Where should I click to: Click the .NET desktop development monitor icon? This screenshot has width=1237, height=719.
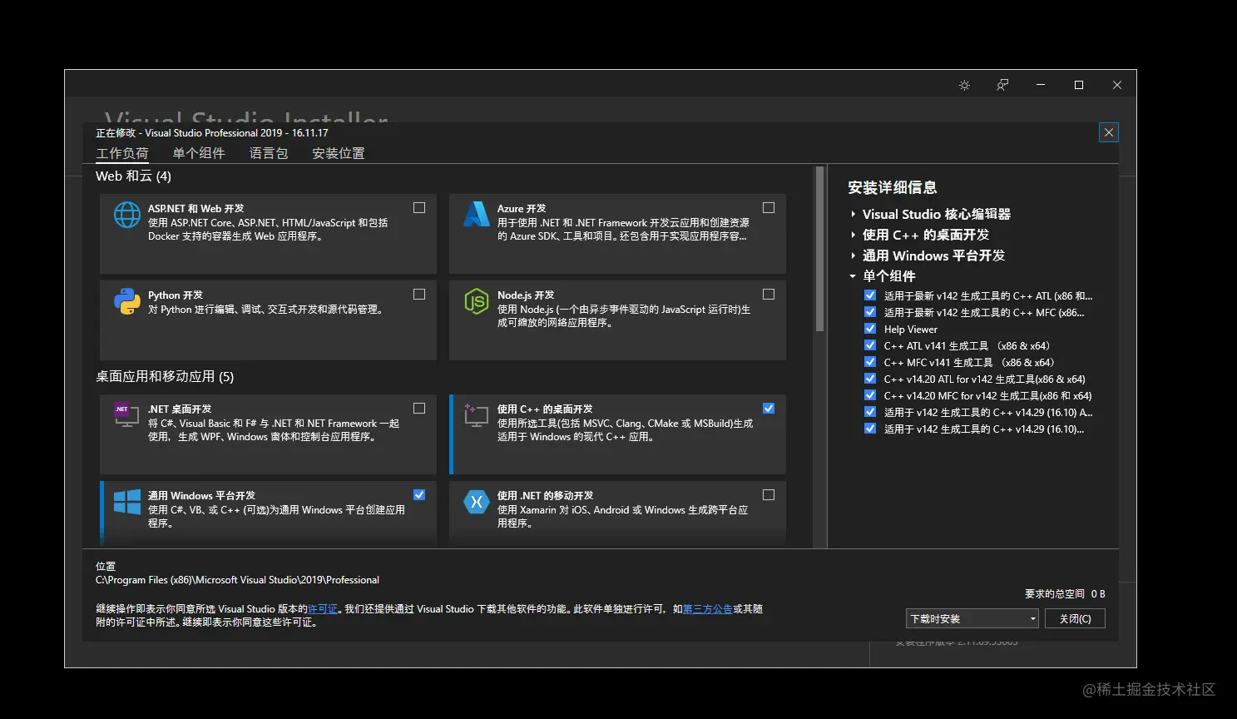click(x=126, y=415)
